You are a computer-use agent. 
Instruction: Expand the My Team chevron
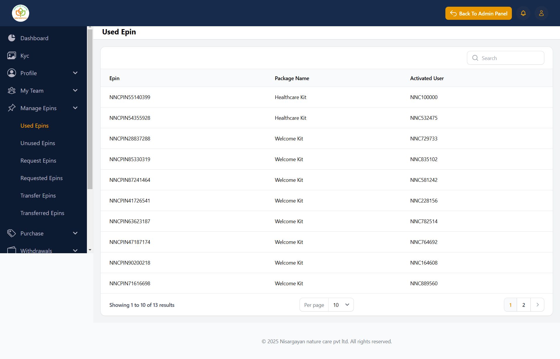(x=75, y=90)
